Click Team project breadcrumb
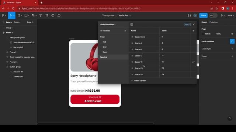This screenshot has height=132, width=236. pos(109,15)
